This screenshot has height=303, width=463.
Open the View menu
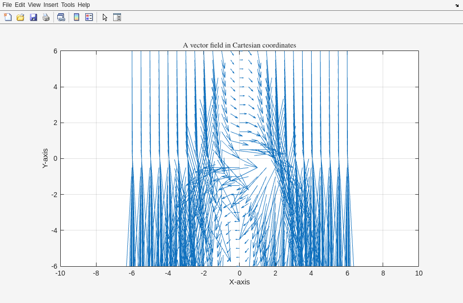click(x=34, y=5)
